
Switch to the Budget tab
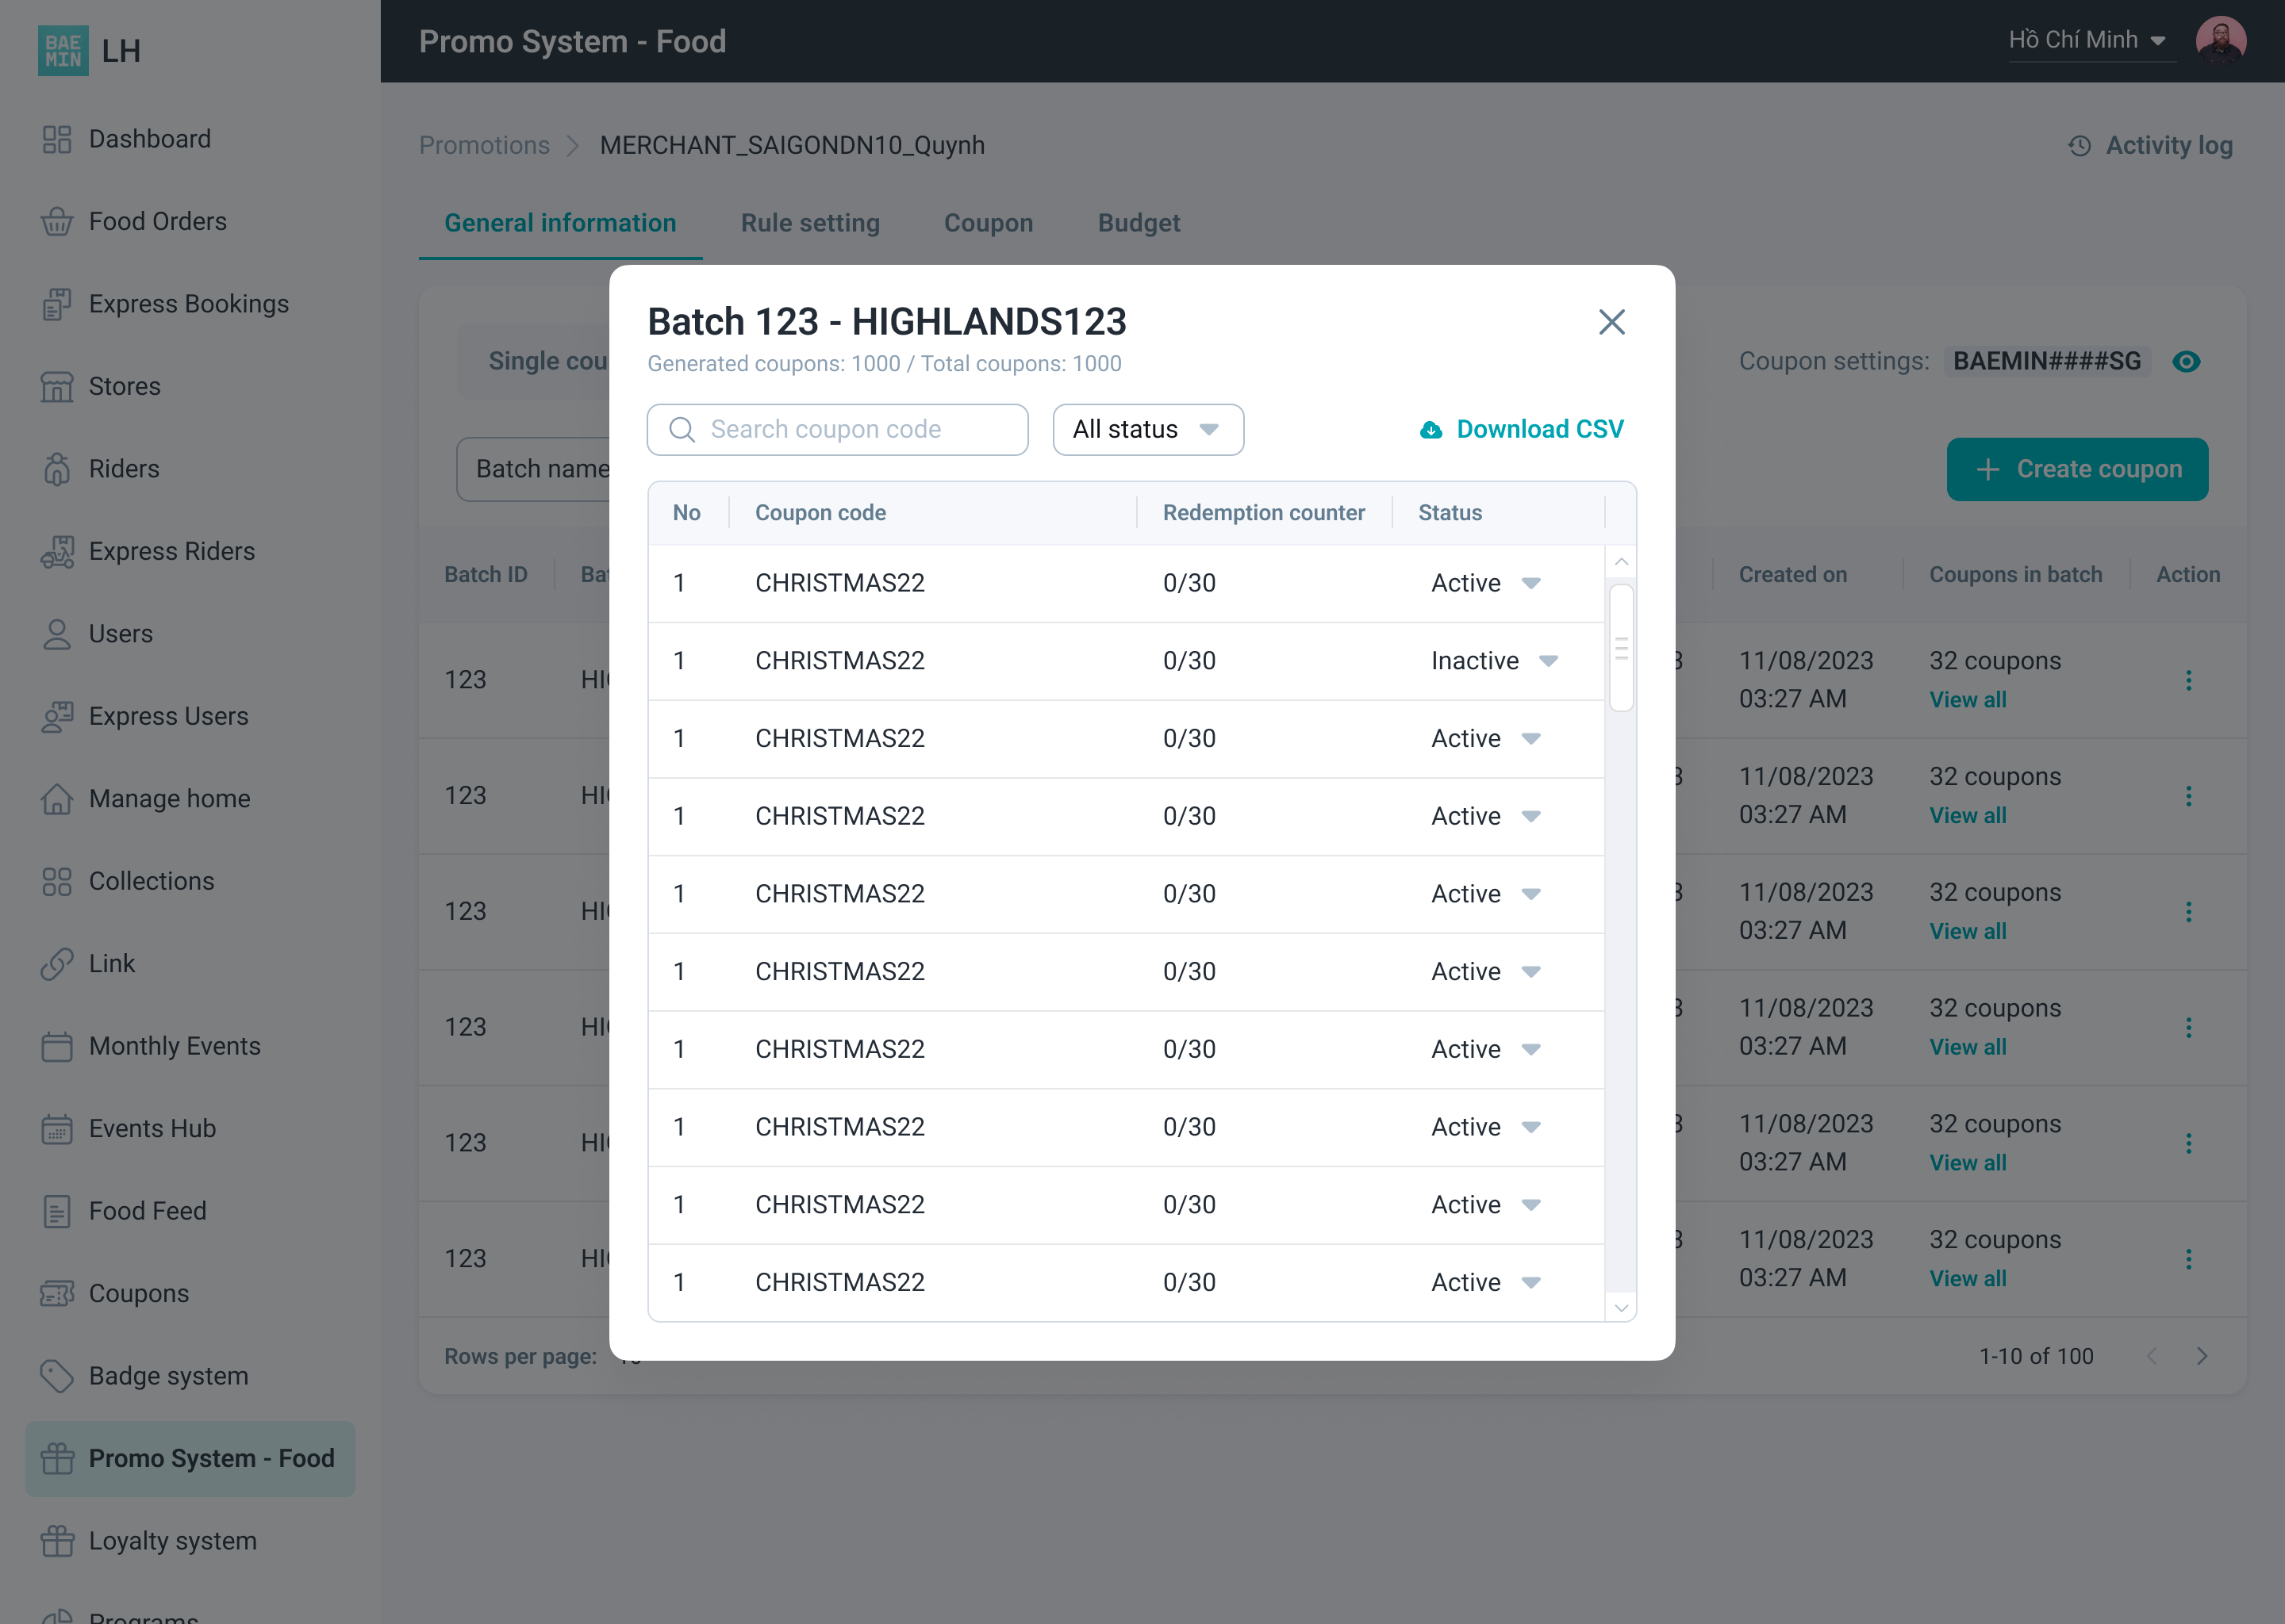pyautogui.click(x=1139, y=223)
